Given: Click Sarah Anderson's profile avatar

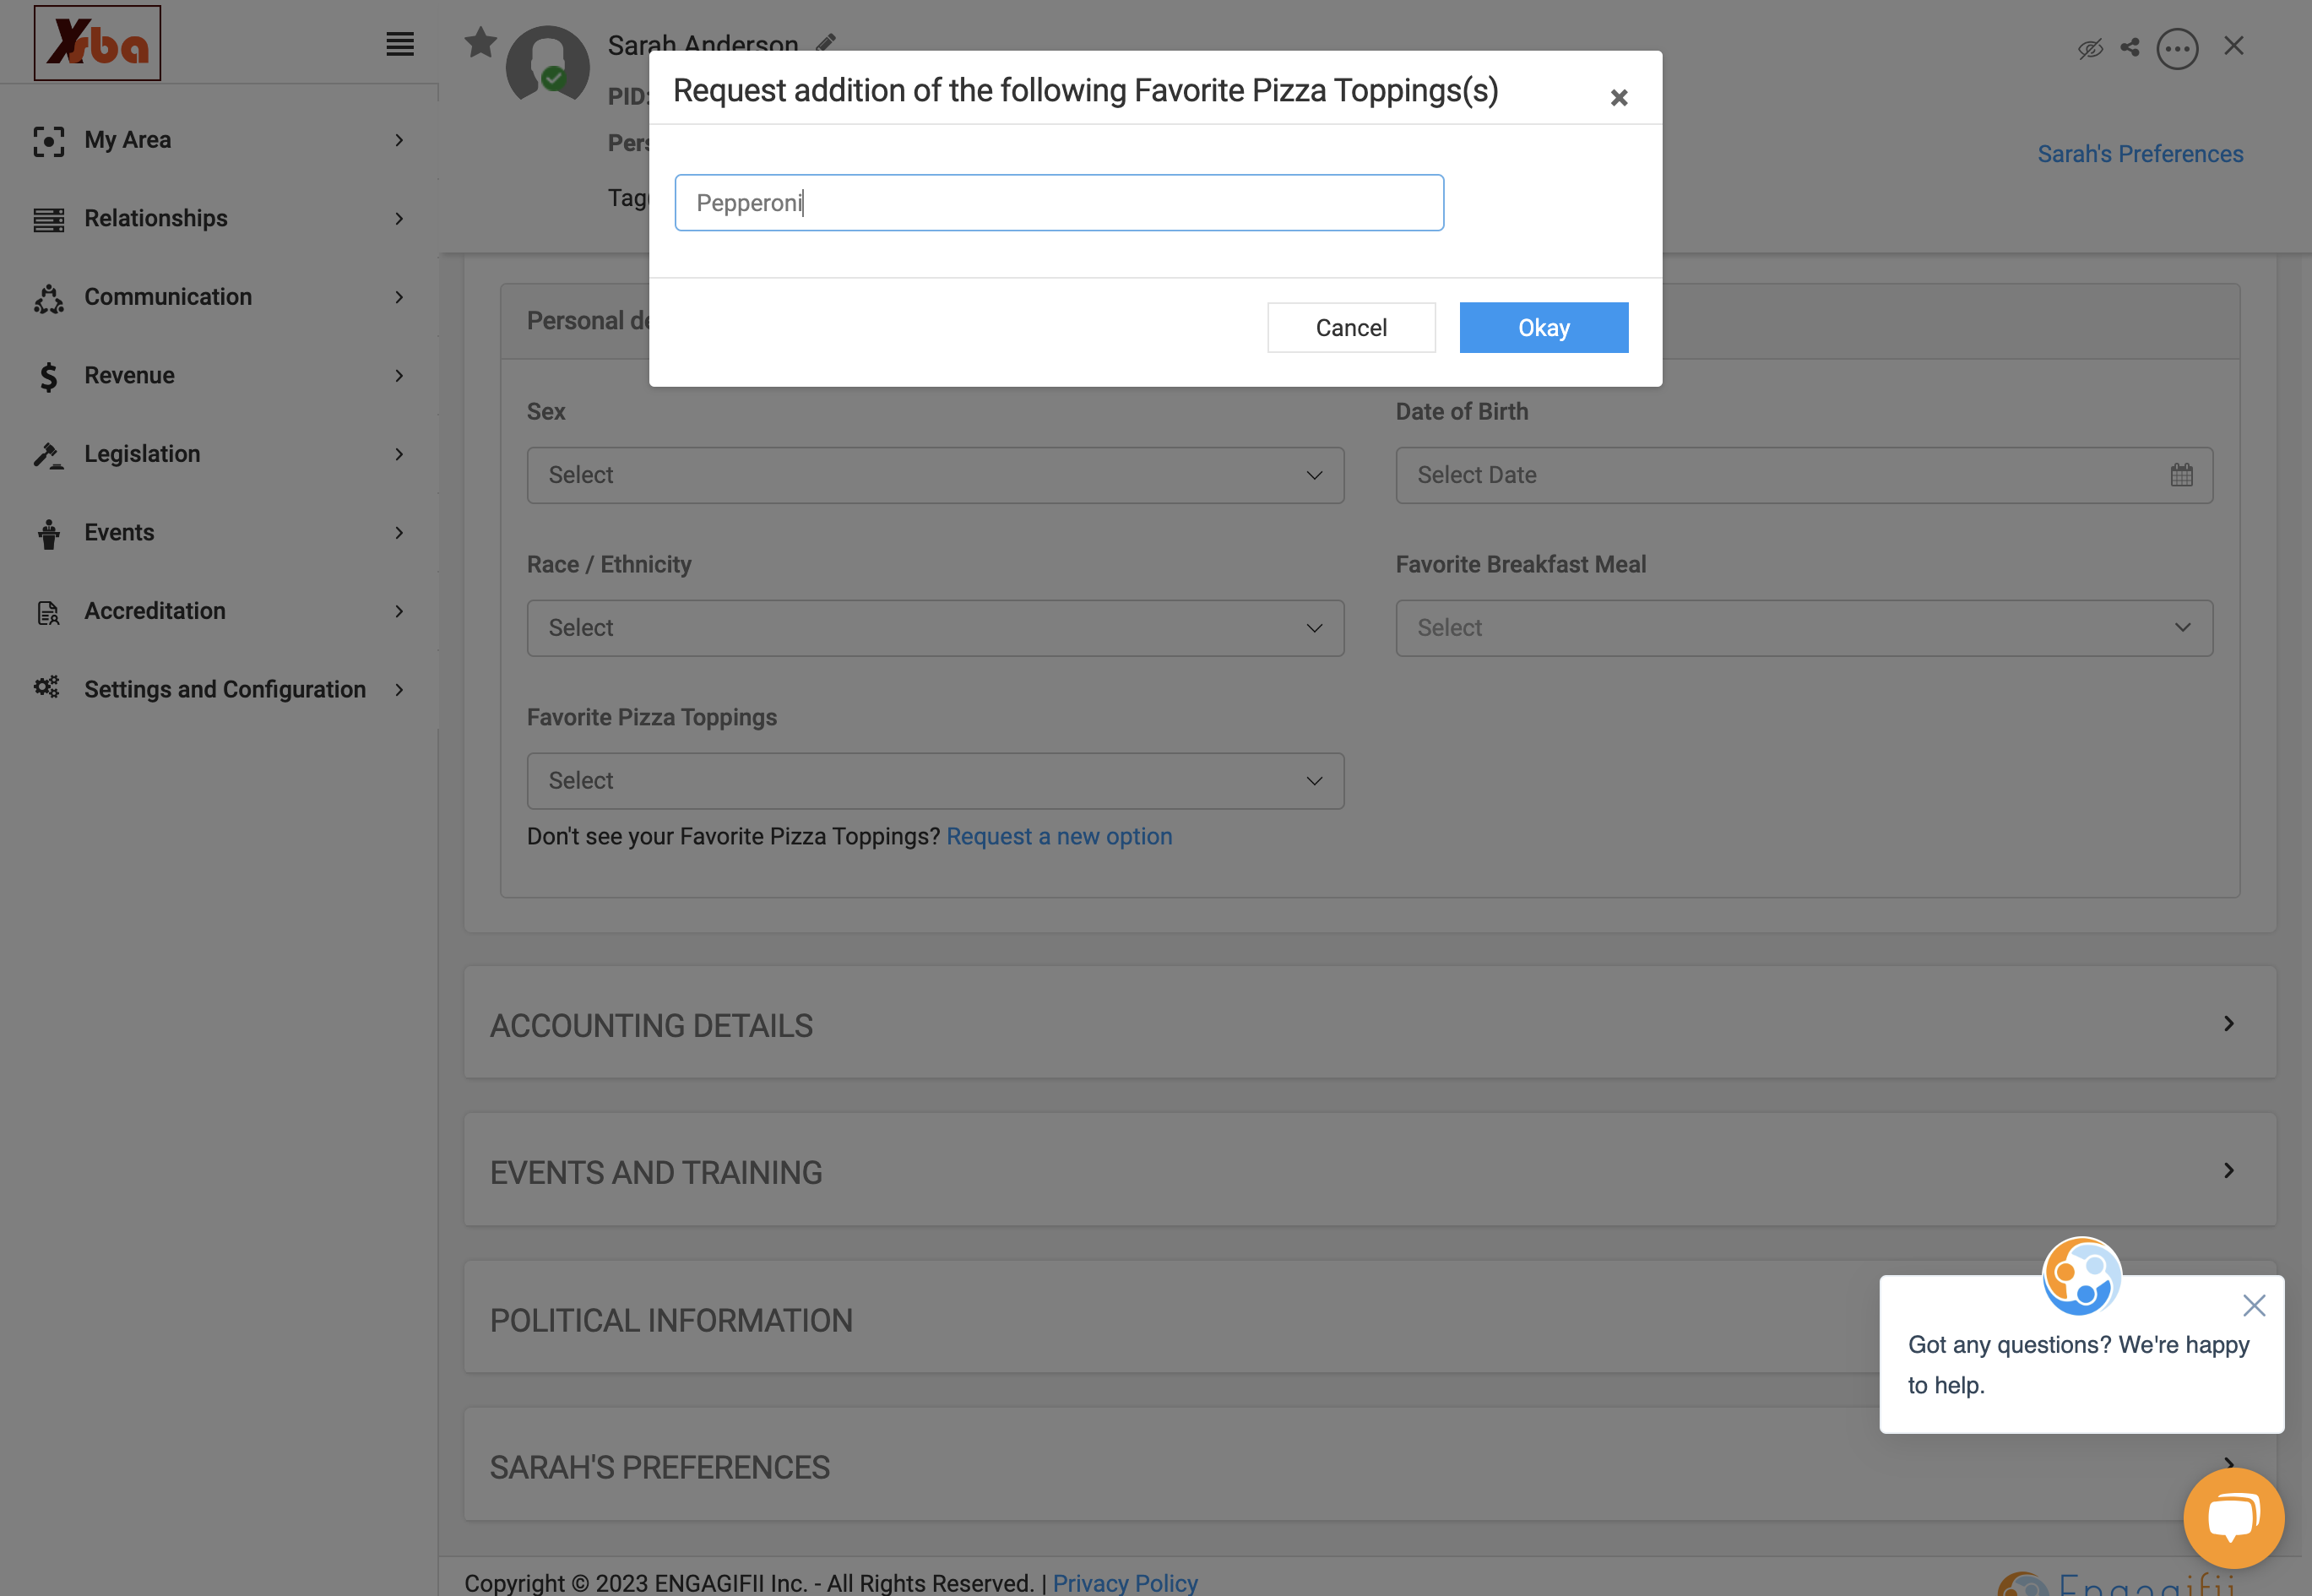Looking at the screenshot, I should [547, 65].
